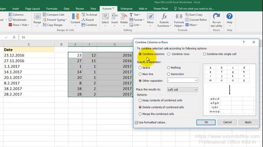Open the Content tool menu
This screenshot has height=147, width=263.
(x=75, y=20)
